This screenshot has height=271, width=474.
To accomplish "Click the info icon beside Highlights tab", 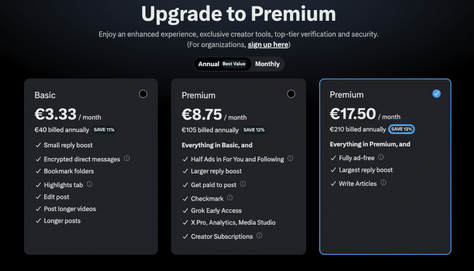I will pyautogui.click(x=89, y=184).
